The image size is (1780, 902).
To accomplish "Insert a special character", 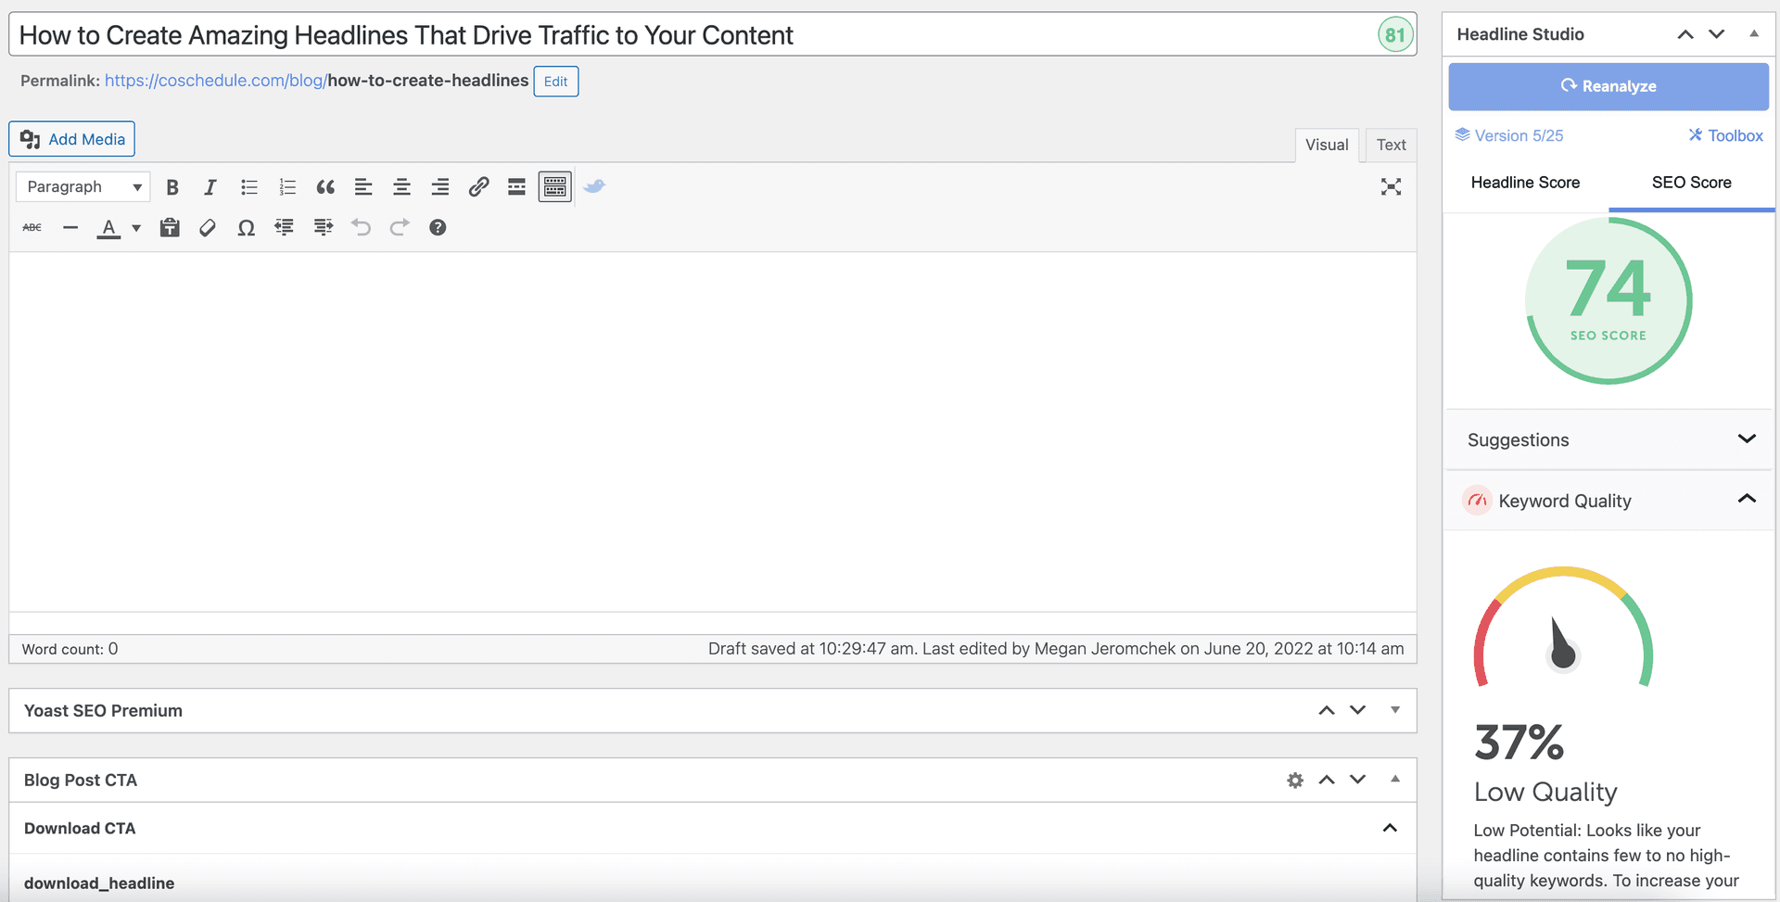I will pyautogui.click(x=246, y=227).
